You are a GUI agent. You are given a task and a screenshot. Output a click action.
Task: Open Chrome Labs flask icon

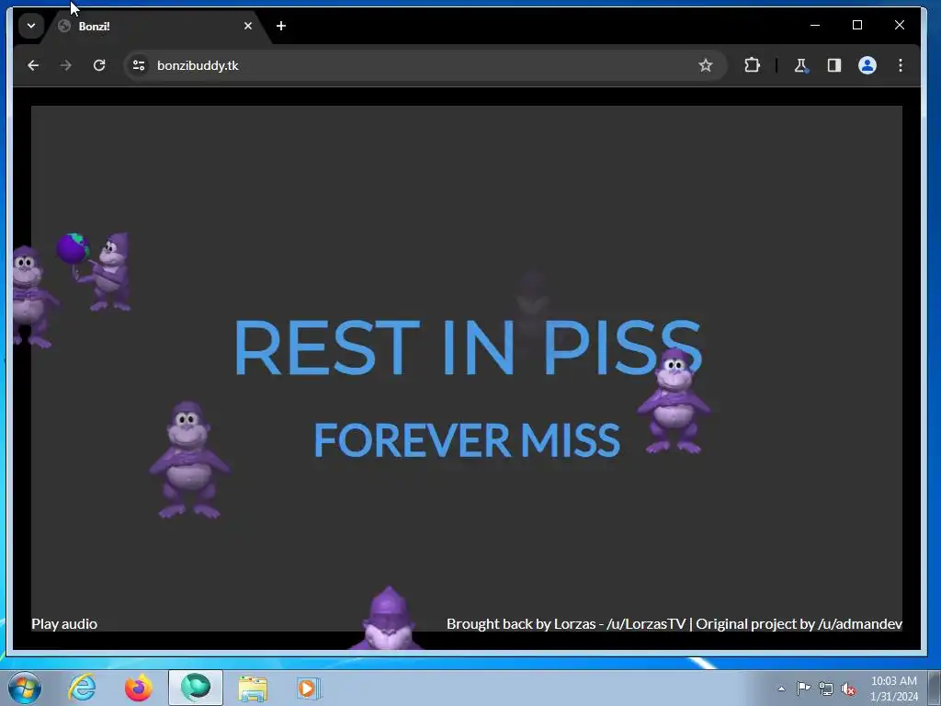pyautogui.click(x=801, y=65)
